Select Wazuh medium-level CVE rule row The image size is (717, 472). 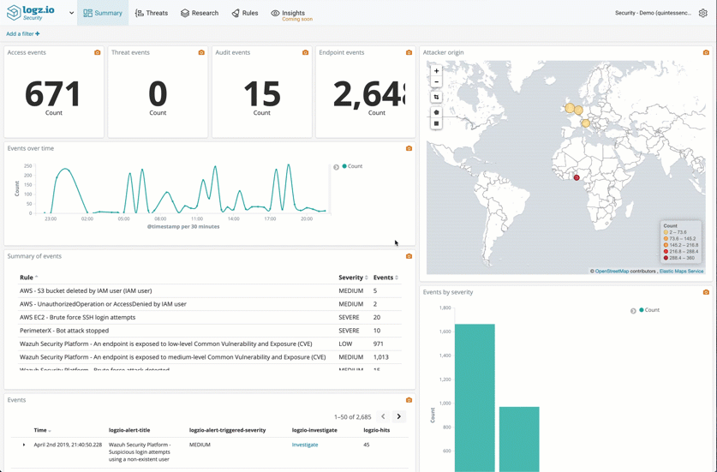[211, 357]
